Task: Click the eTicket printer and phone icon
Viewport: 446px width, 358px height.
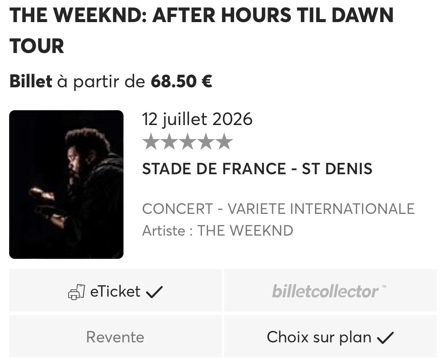Action: tap(76, 292)
